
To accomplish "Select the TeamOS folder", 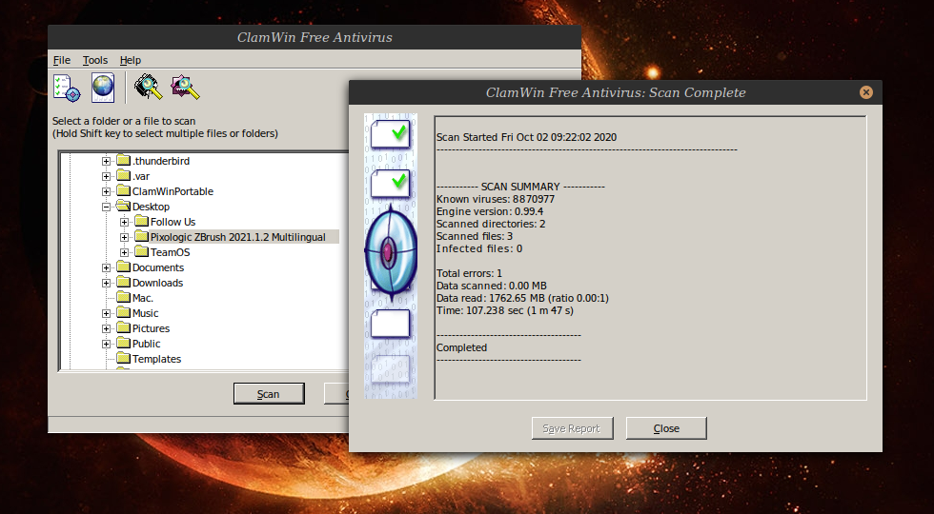I will (170, 252).
